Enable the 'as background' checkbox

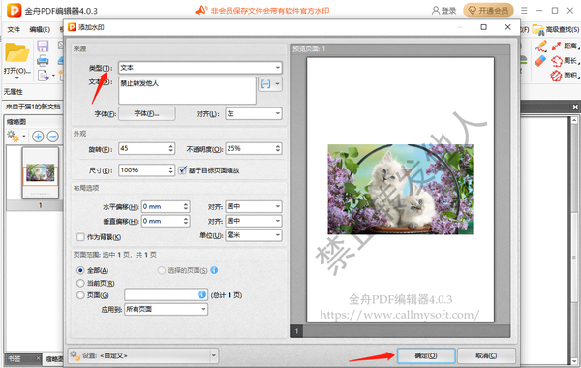point(80,237)
